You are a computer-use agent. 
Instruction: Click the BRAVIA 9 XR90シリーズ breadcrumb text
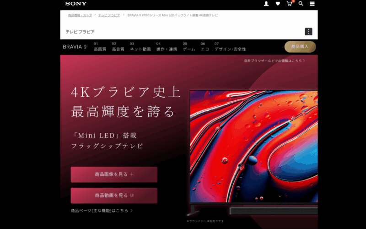click(172, 15)
